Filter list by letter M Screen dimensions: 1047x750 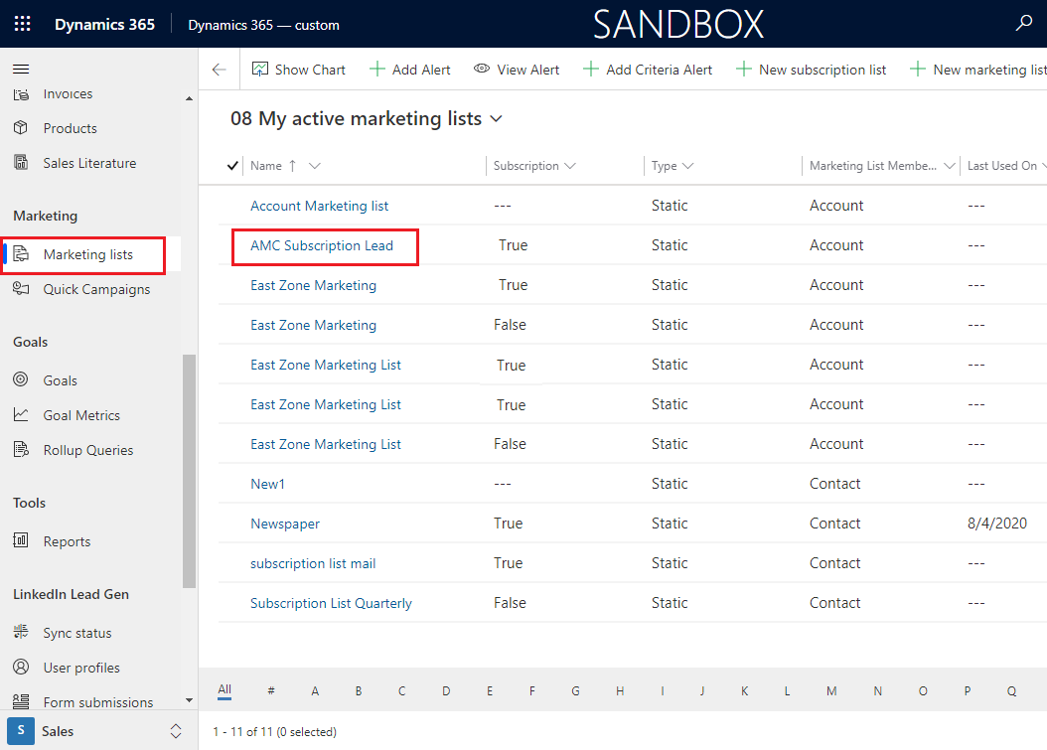(831, 691)
